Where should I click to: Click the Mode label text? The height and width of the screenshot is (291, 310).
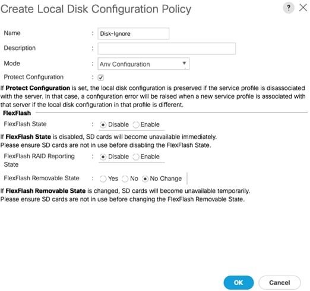(x=12, y=64)
